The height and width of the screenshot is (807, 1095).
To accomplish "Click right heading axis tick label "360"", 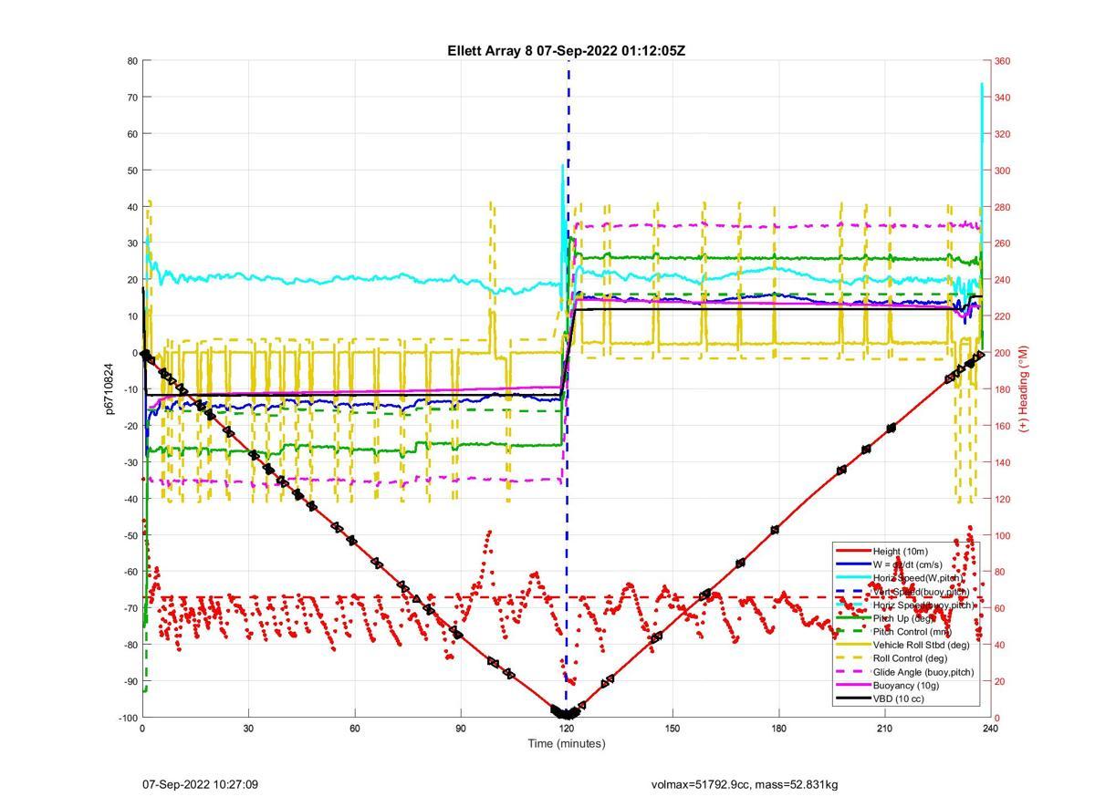I will (1002, 61).
